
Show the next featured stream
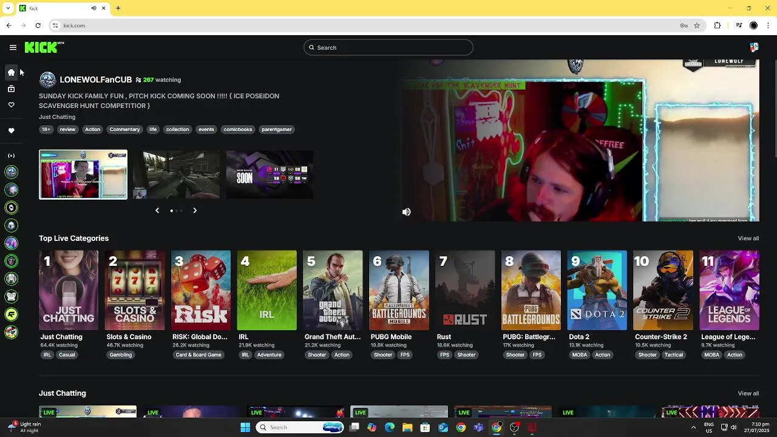point(195,211)
